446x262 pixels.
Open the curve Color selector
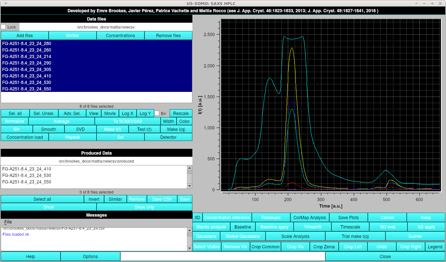click(184, 121)
